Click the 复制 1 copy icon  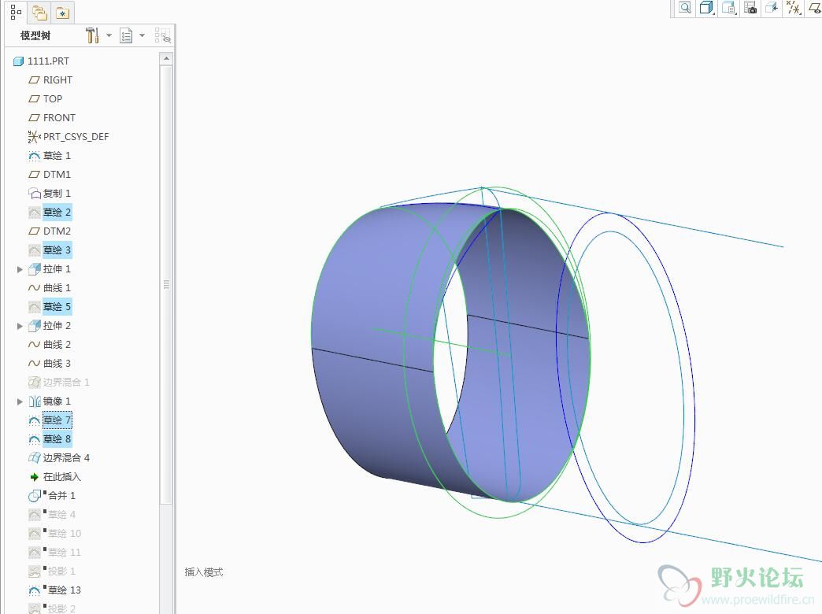[x=34, y=193]
